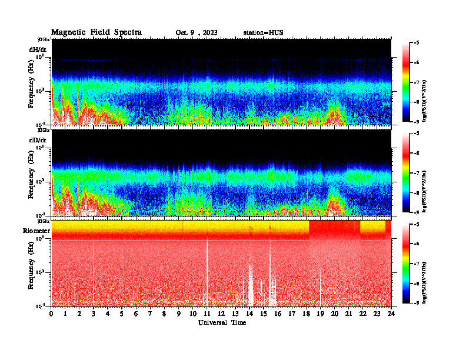Click the log(PSD) label beside dH/dt colorbar

click(x=424, y=101)
